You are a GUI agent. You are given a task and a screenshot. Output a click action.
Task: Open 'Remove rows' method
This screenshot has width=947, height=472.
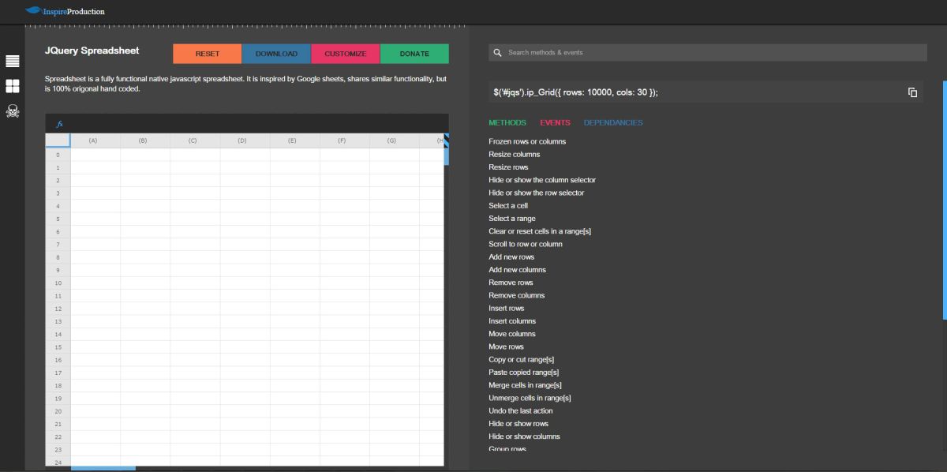pyautogui.click(x=511, y=283)
